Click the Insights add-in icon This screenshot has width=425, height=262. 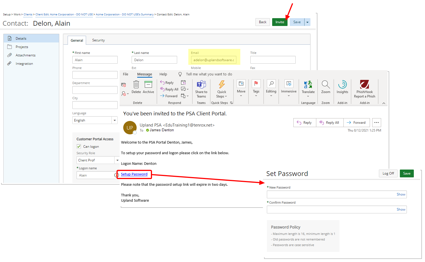tap(342, 84)
